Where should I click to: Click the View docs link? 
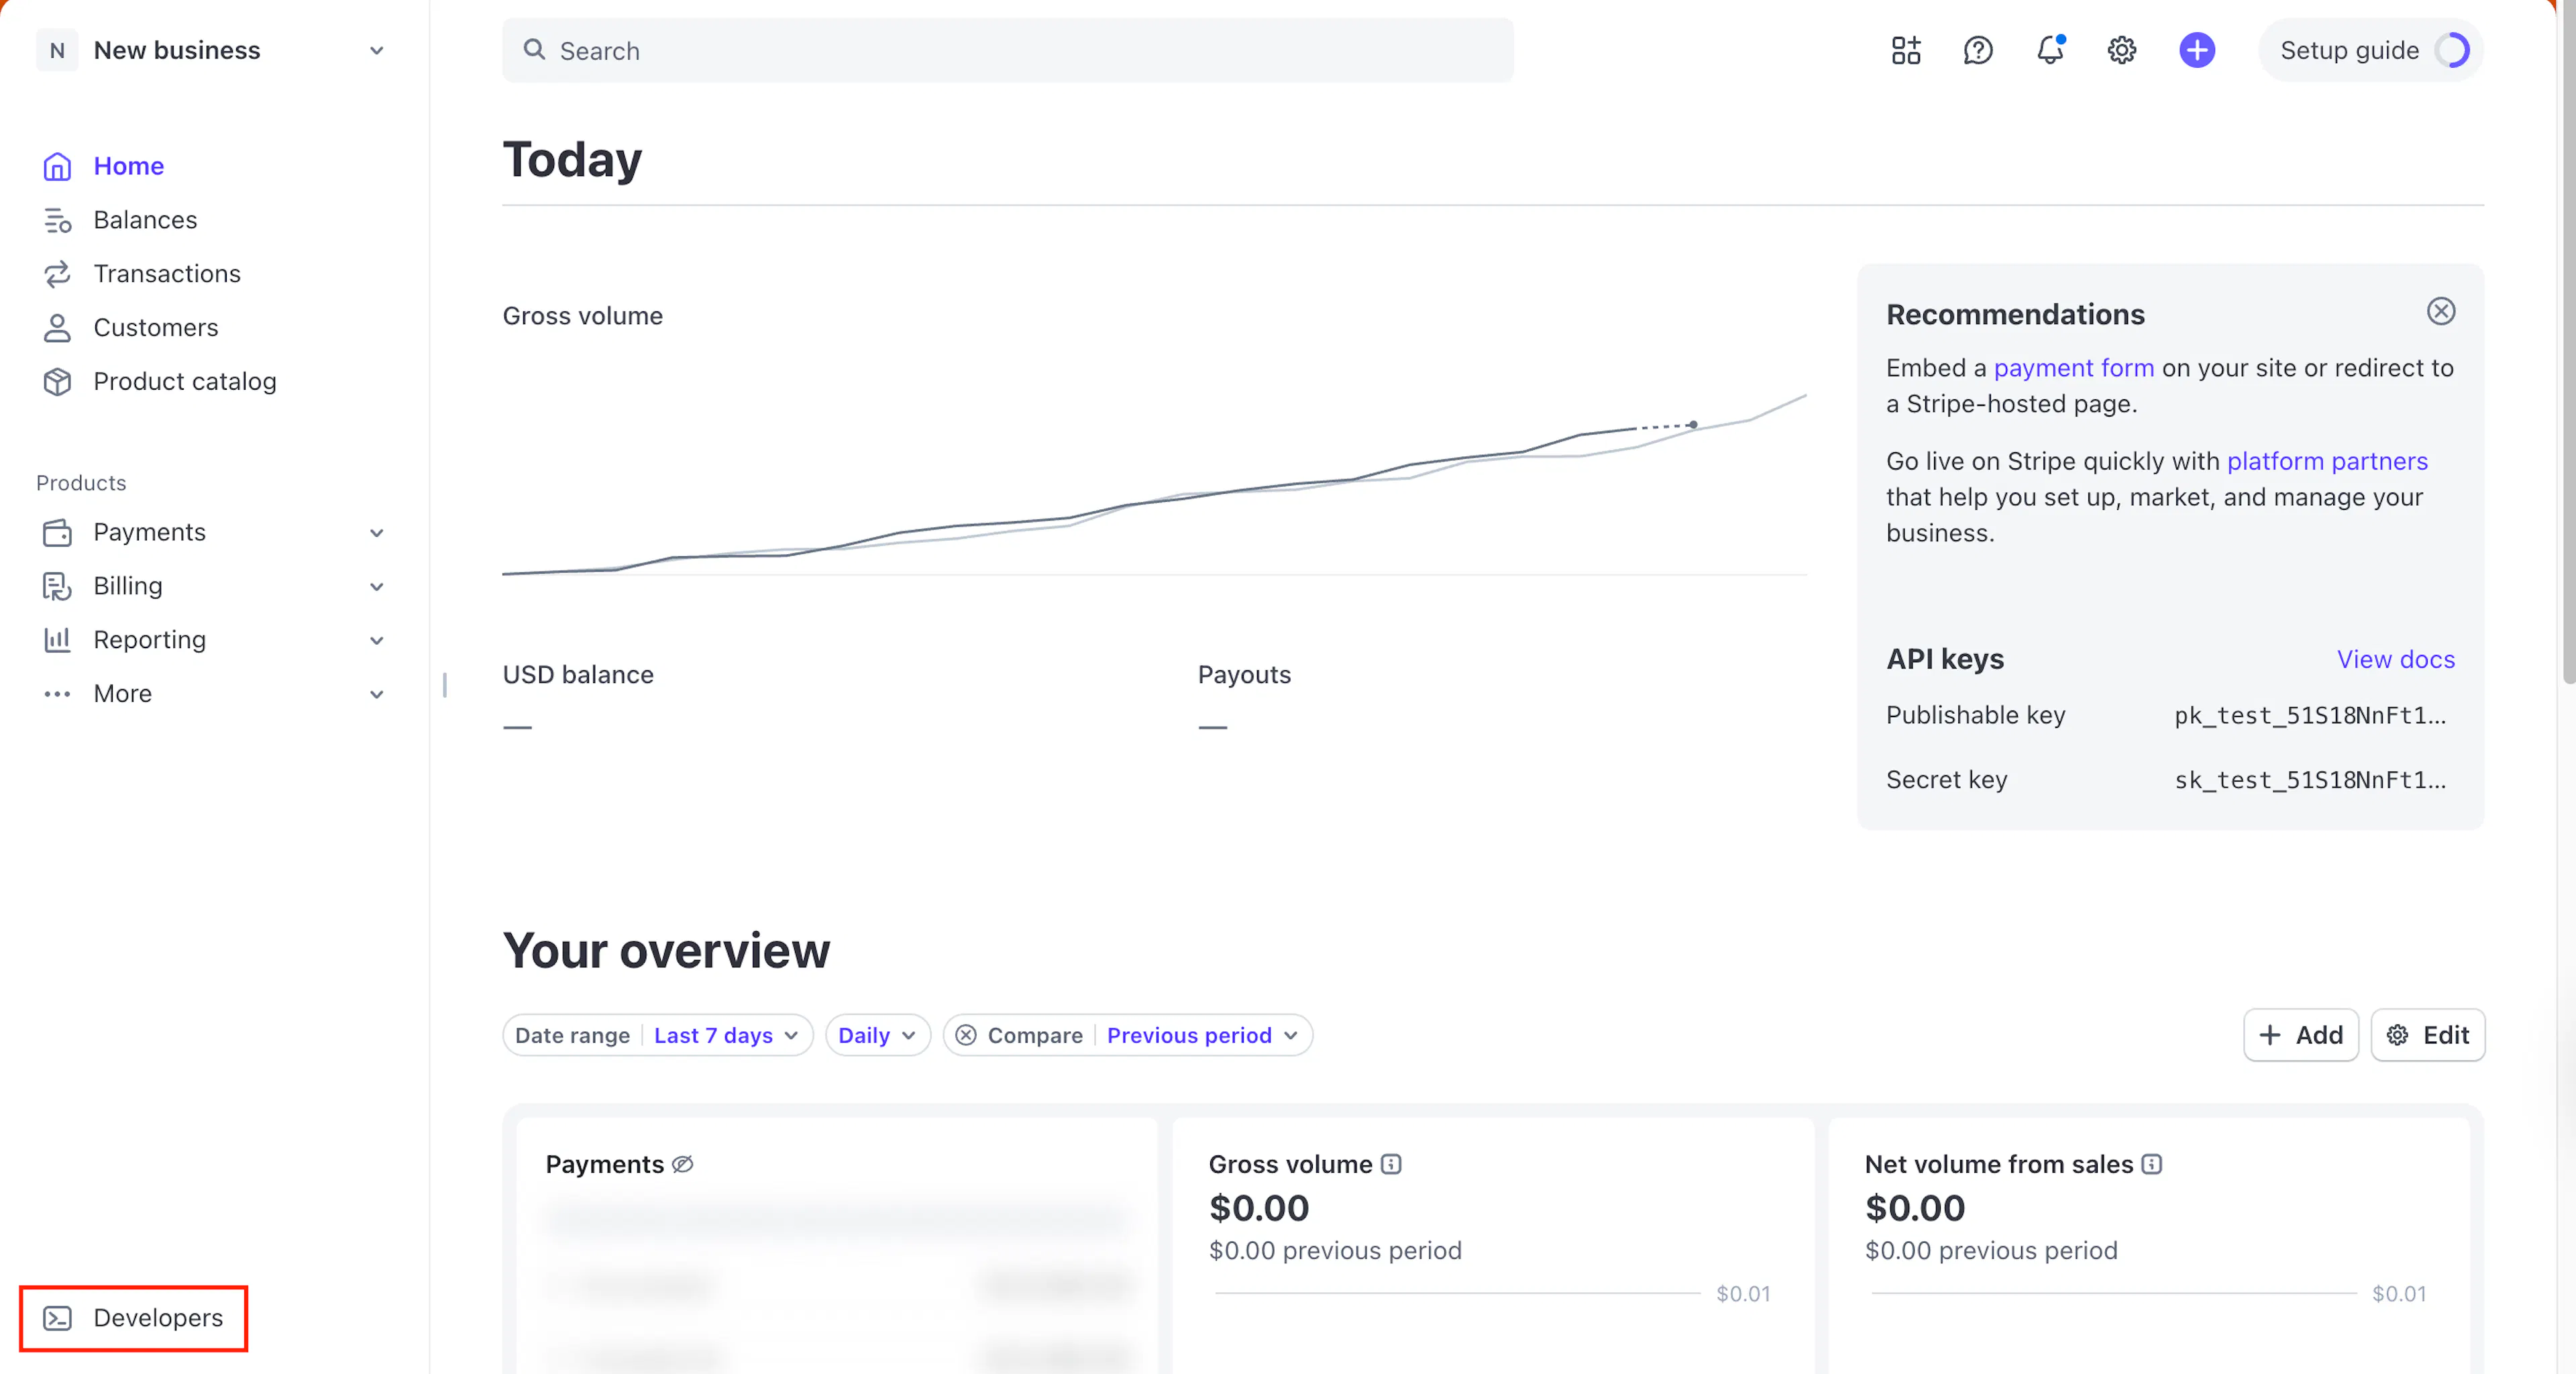2396,659
